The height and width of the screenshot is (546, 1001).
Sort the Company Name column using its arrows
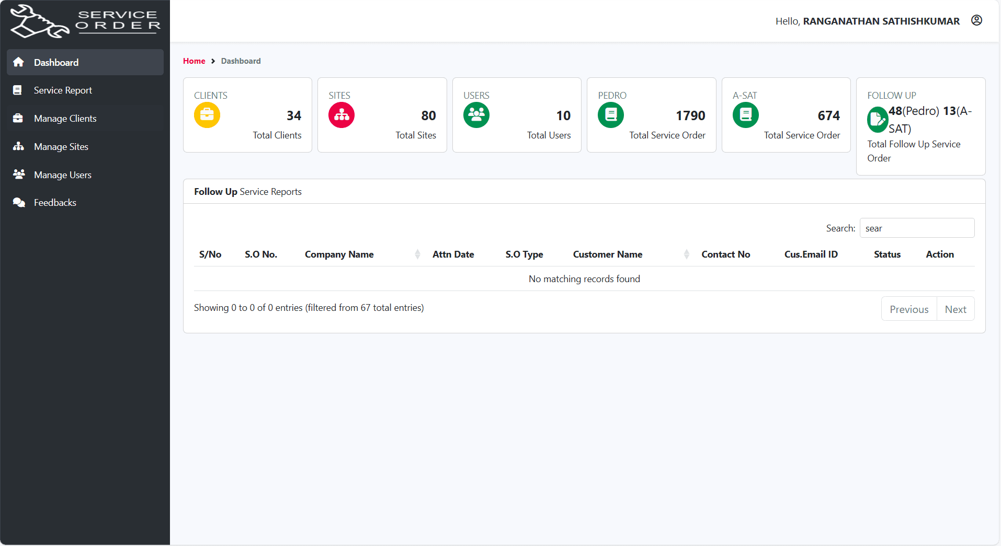pos(417,254)
